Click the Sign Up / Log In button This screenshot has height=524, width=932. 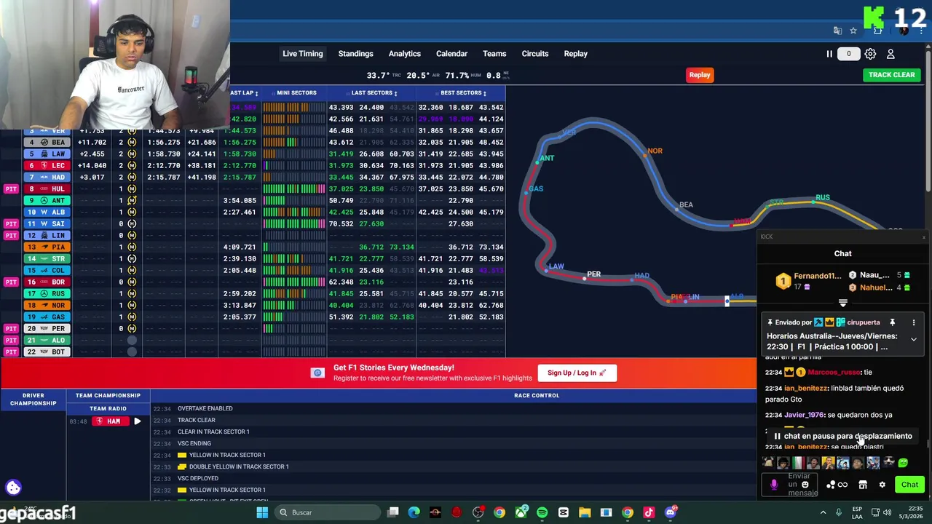coord(577,373)
